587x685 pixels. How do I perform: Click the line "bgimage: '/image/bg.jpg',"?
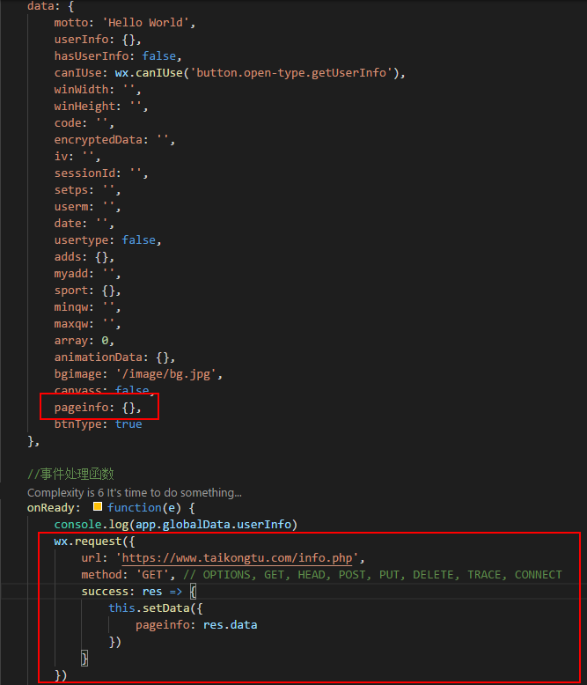(138, 374)
